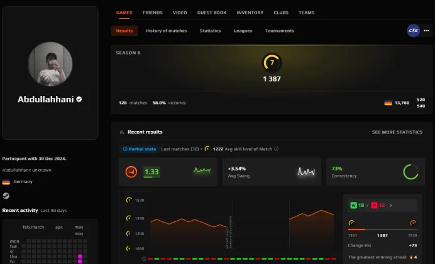Screen dimensions: 435x264
Task: Click the green W 18 wins badge
Action: click(357, 205)
